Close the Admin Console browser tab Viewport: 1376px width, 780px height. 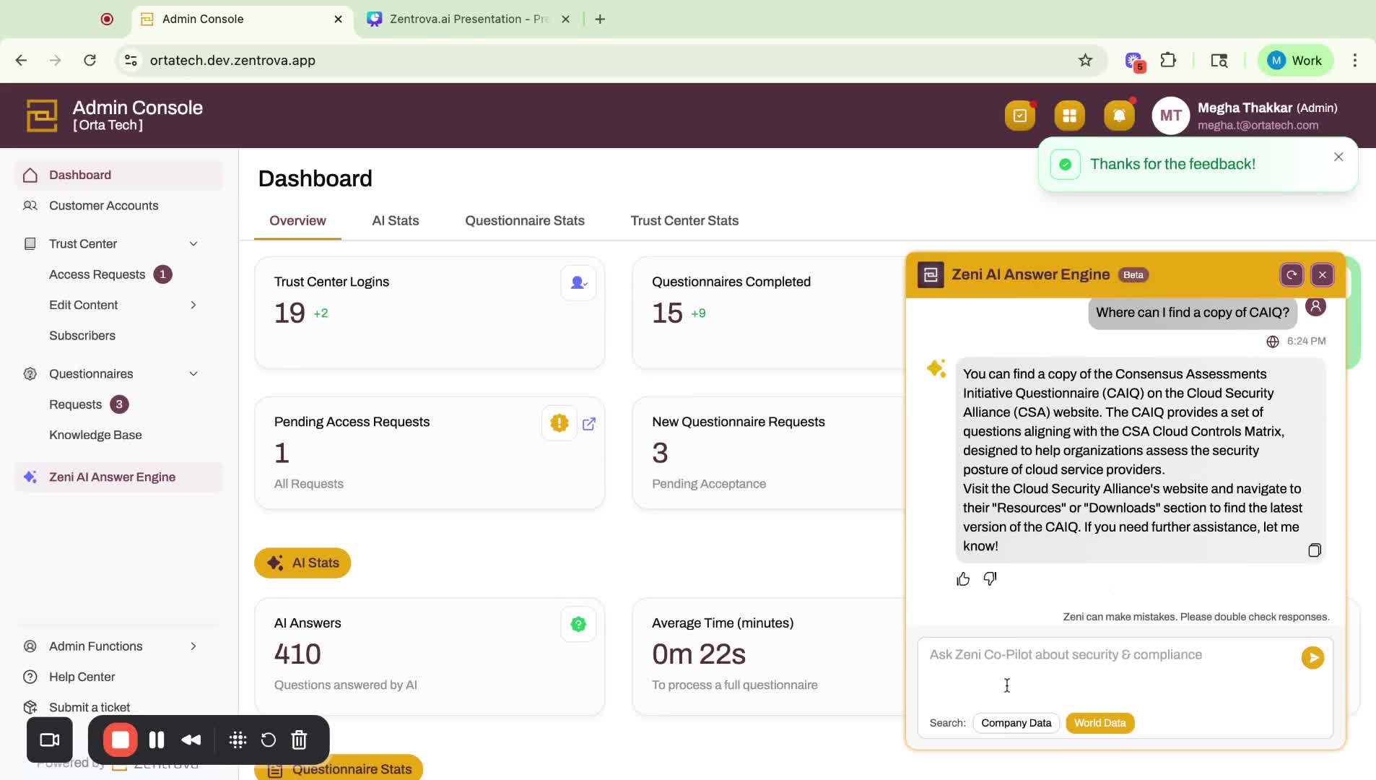338,19
